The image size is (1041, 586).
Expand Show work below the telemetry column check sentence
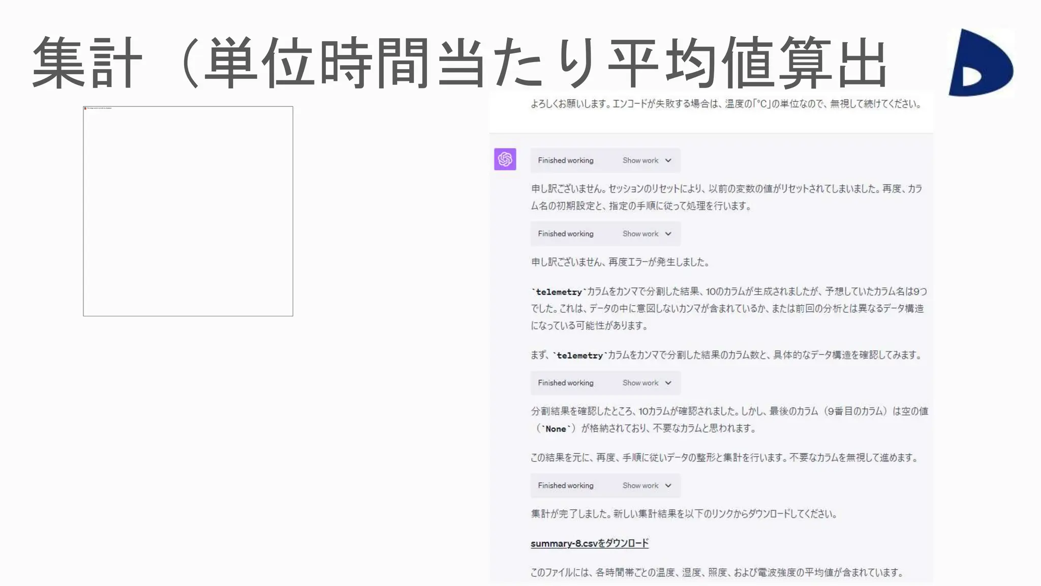(640, 383)
